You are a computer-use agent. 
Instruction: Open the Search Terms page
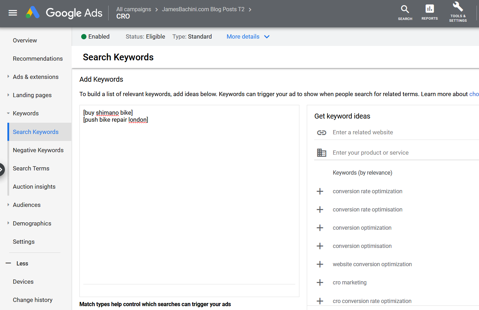pyautogui.click(x=31, y=168)
